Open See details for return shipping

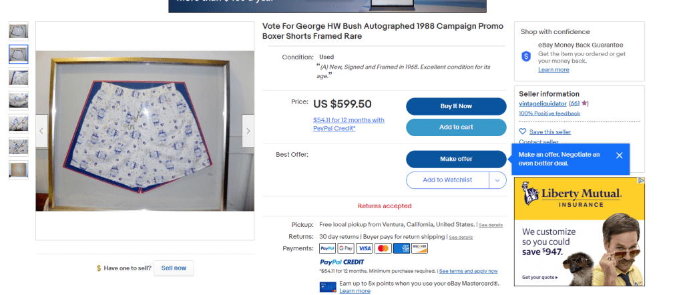coord(461,237)
